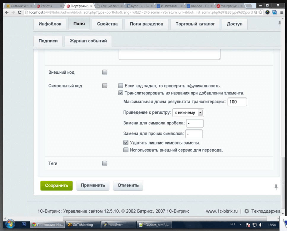This screenshot has height=231, width=287.
Task: Open the Техподдержка link
Action: coord(266,211)
